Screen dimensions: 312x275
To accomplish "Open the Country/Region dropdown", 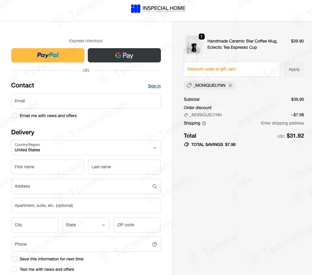I will 86,147.
